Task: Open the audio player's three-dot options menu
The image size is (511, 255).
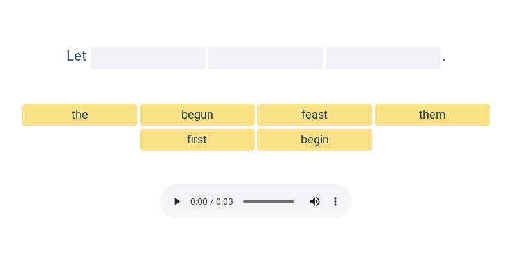Action: coord(335,201)
